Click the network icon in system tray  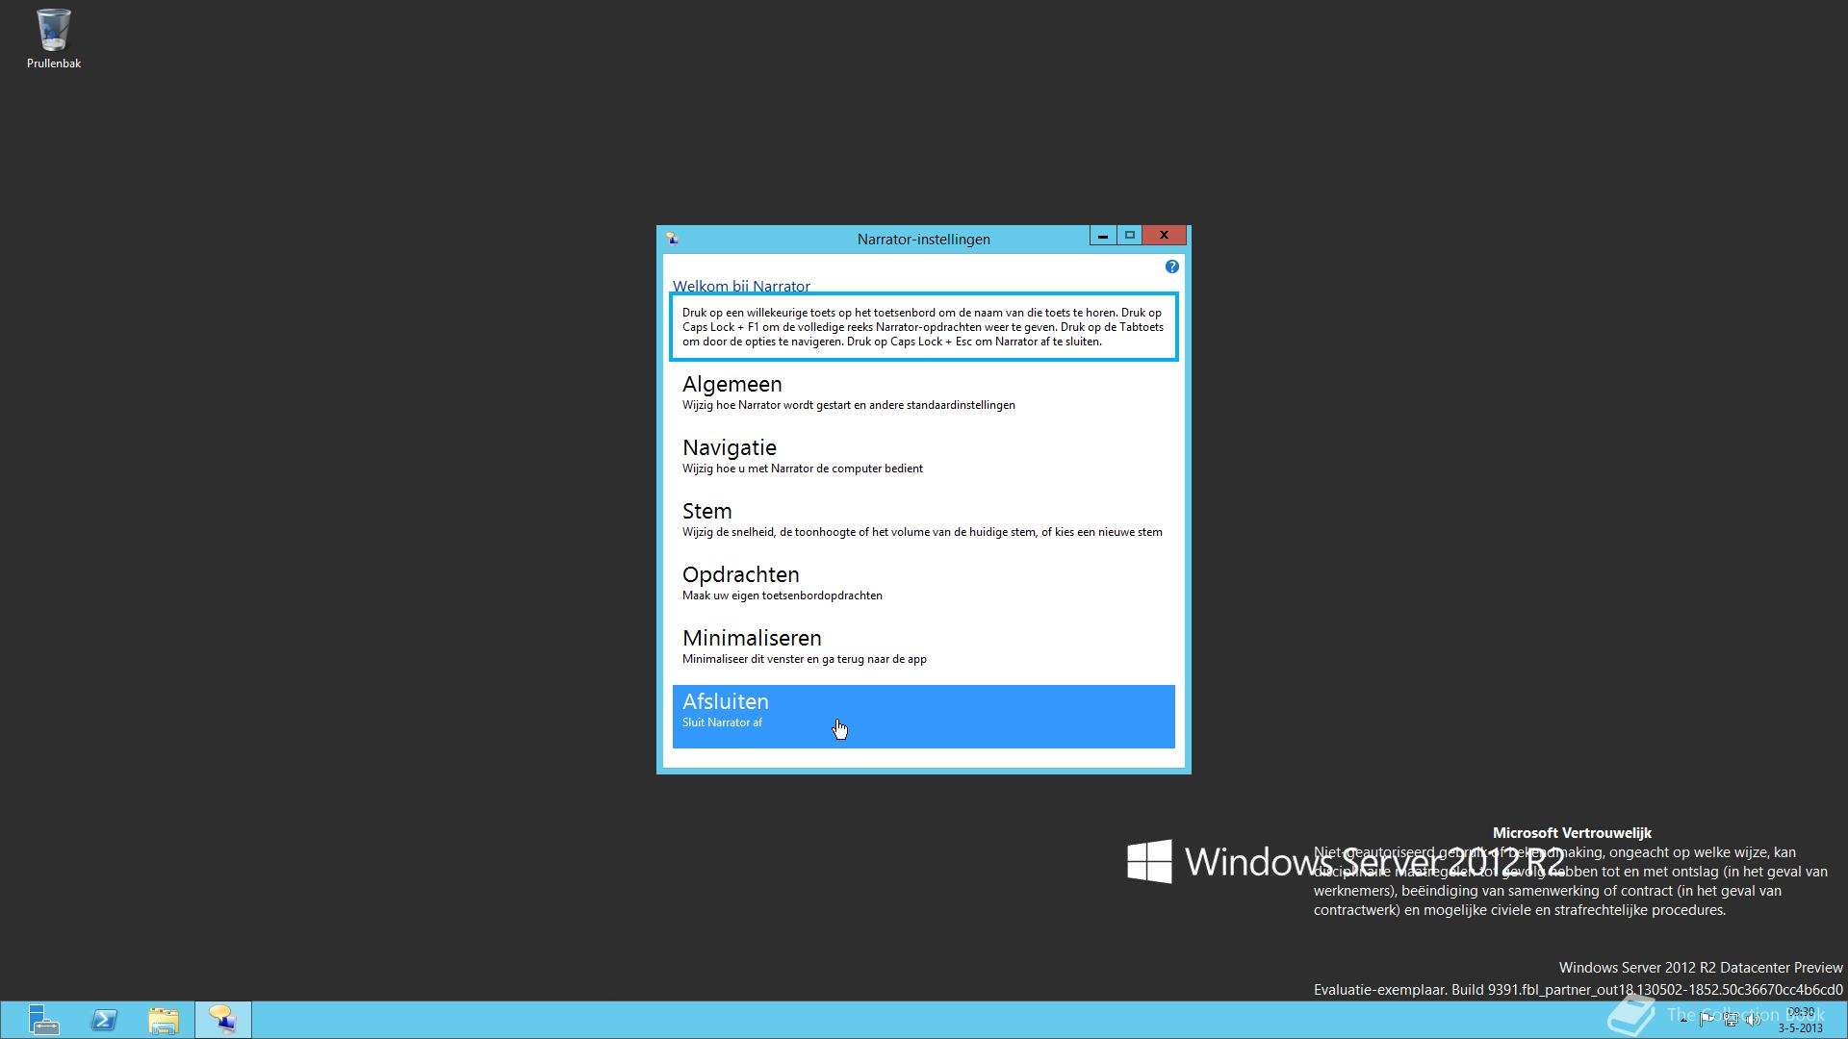pyautogui.click(x=1730, y=1020)
